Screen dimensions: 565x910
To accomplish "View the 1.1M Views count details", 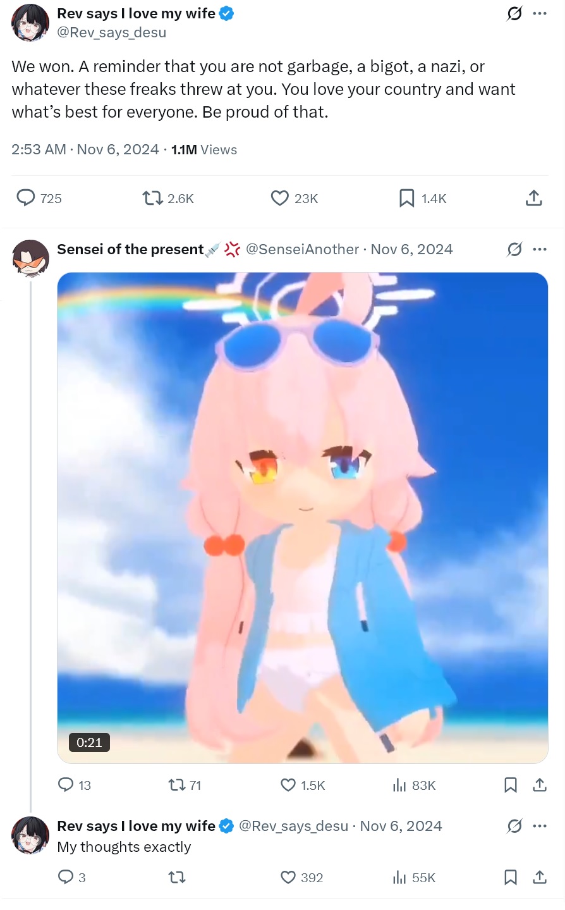I will pyautogui.click(x=204, y=150).
